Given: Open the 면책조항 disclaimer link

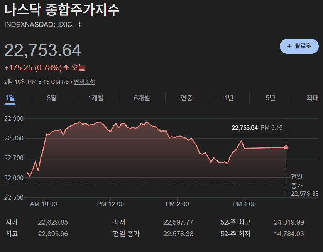Looking at the screenshot, I should click(85, 81).
